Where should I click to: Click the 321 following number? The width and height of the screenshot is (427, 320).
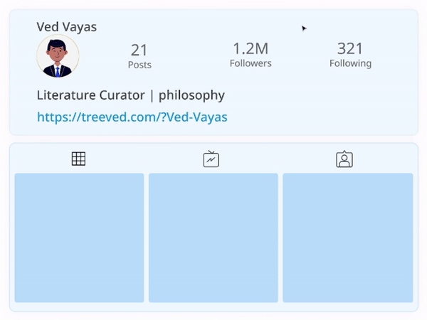pos(350,48)
